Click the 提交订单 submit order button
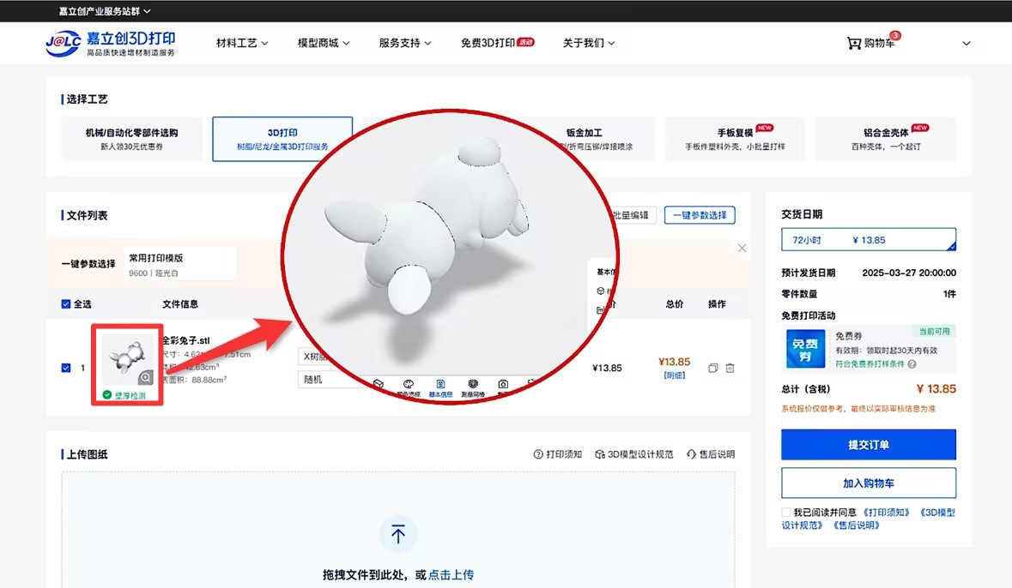 [868, 445]
